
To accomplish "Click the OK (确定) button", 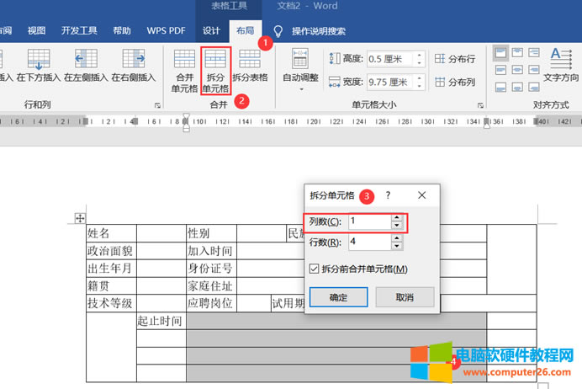I will click(338, 297).
